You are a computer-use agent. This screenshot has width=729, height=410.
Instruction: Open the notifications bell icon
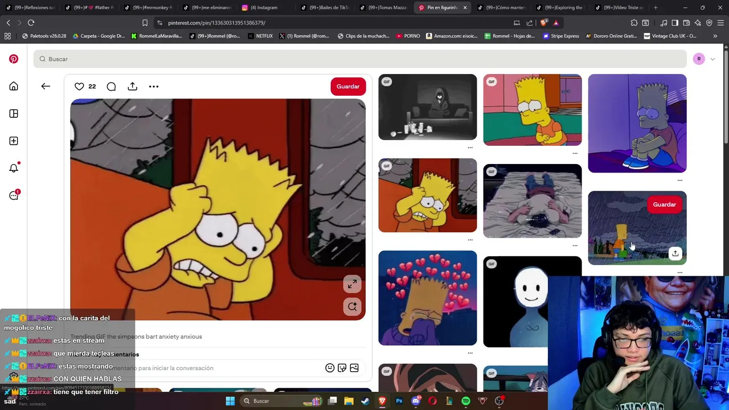click(14, 167)
